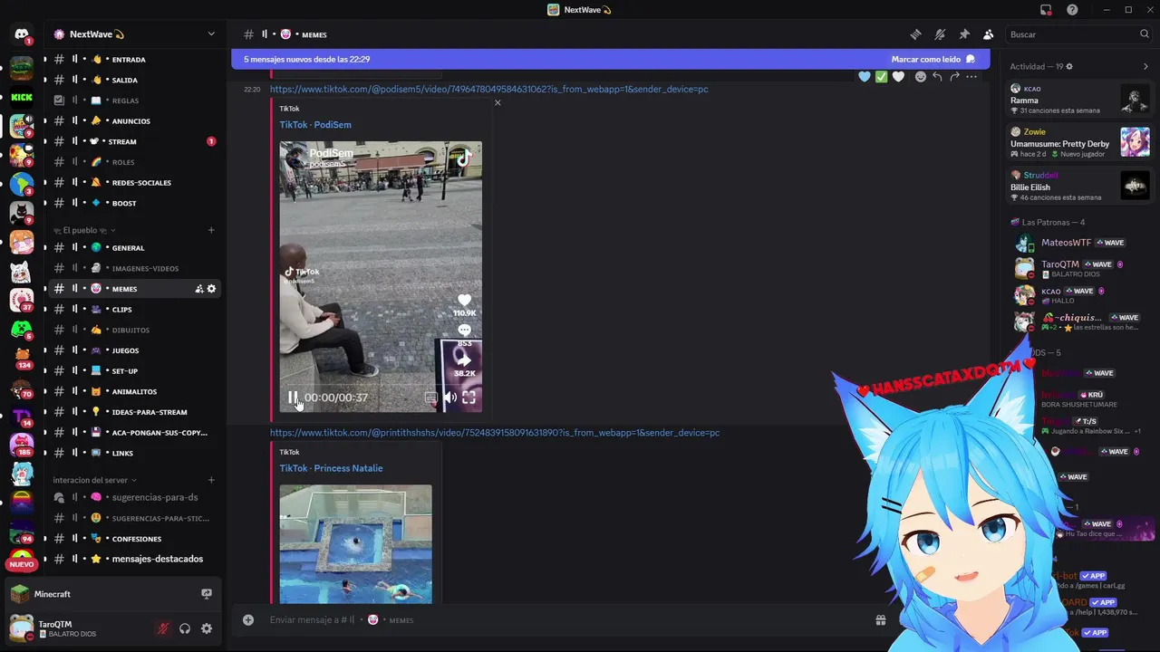
Task: Expand the Actividad panel chevron
Action: [x=1145, y=67]
